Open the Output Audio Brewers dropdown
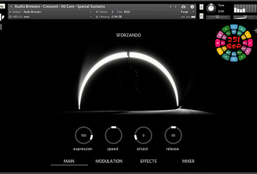Screen dimensions: 257x174 tap(50, 12)
